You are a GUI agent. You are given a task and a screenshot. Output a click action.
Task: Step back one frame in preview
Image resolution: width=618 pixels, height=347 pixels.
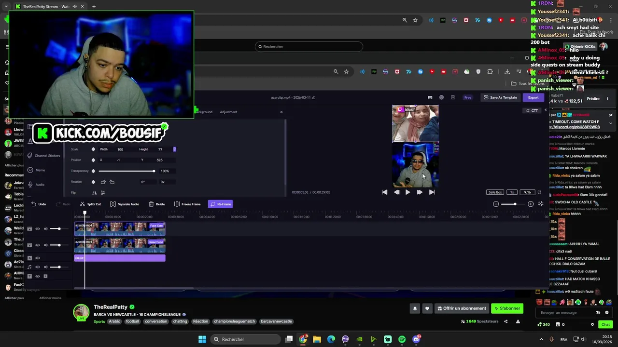[x=396, y=192]
